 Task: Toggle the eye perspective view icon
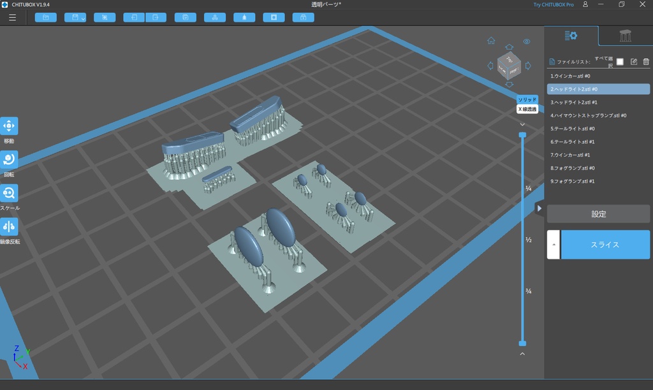[x=527, y=41]
